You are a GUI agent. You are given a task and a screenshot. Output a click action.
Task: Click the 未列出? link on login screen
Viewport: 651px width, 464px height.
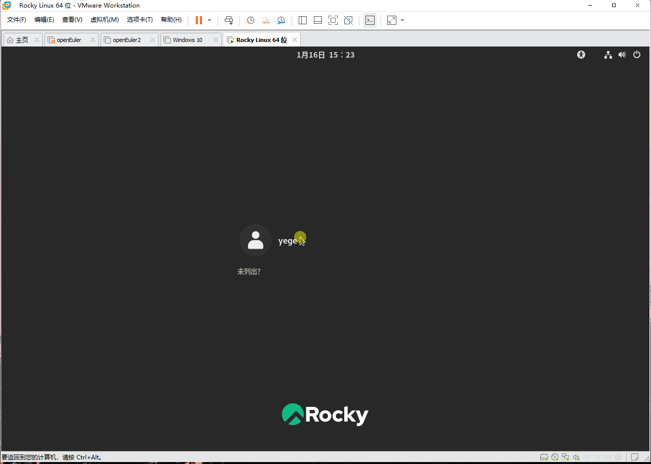[249, 271]
